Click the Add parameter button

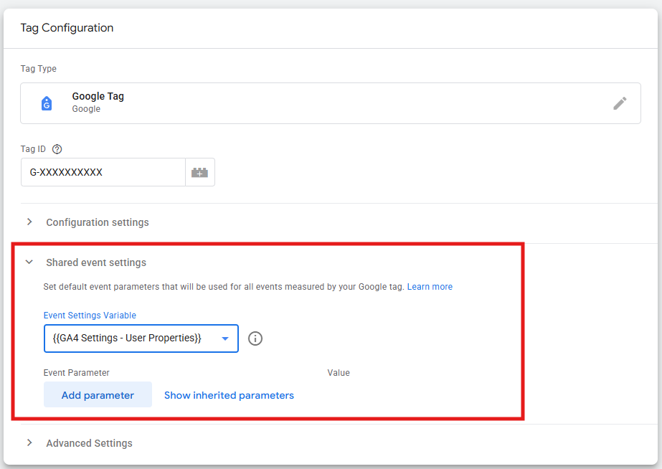click(x=98, y=394)
